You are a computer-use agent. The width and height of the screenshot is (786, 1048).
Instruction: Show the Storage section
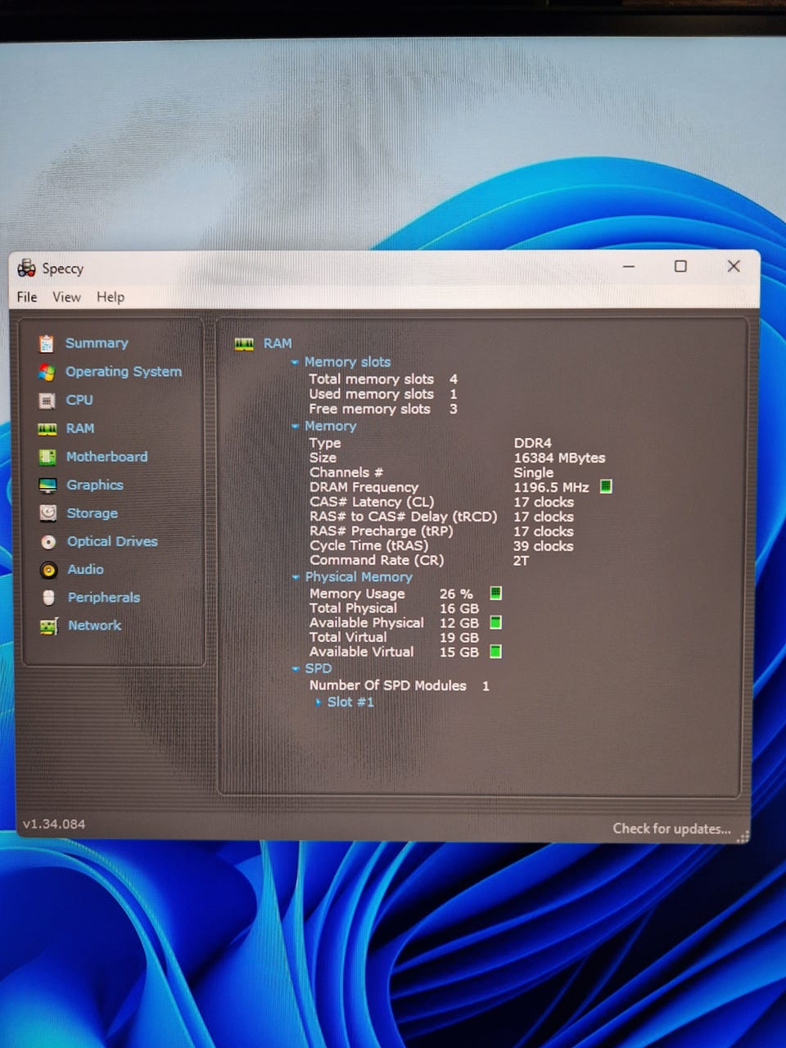tap(92, 513)
